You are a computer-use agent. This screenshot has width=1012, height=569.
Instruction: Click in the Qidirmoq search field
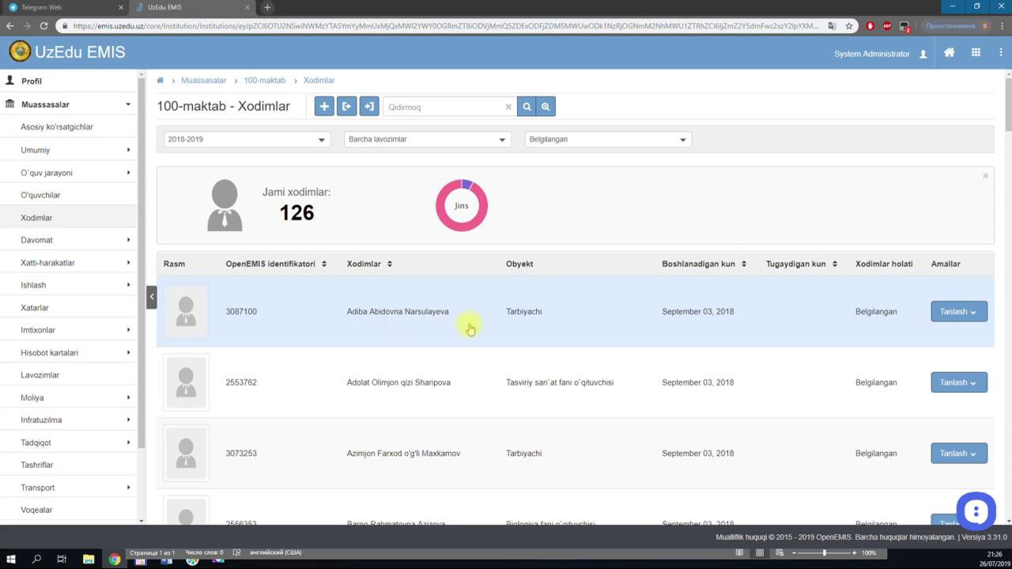[443, 107]
